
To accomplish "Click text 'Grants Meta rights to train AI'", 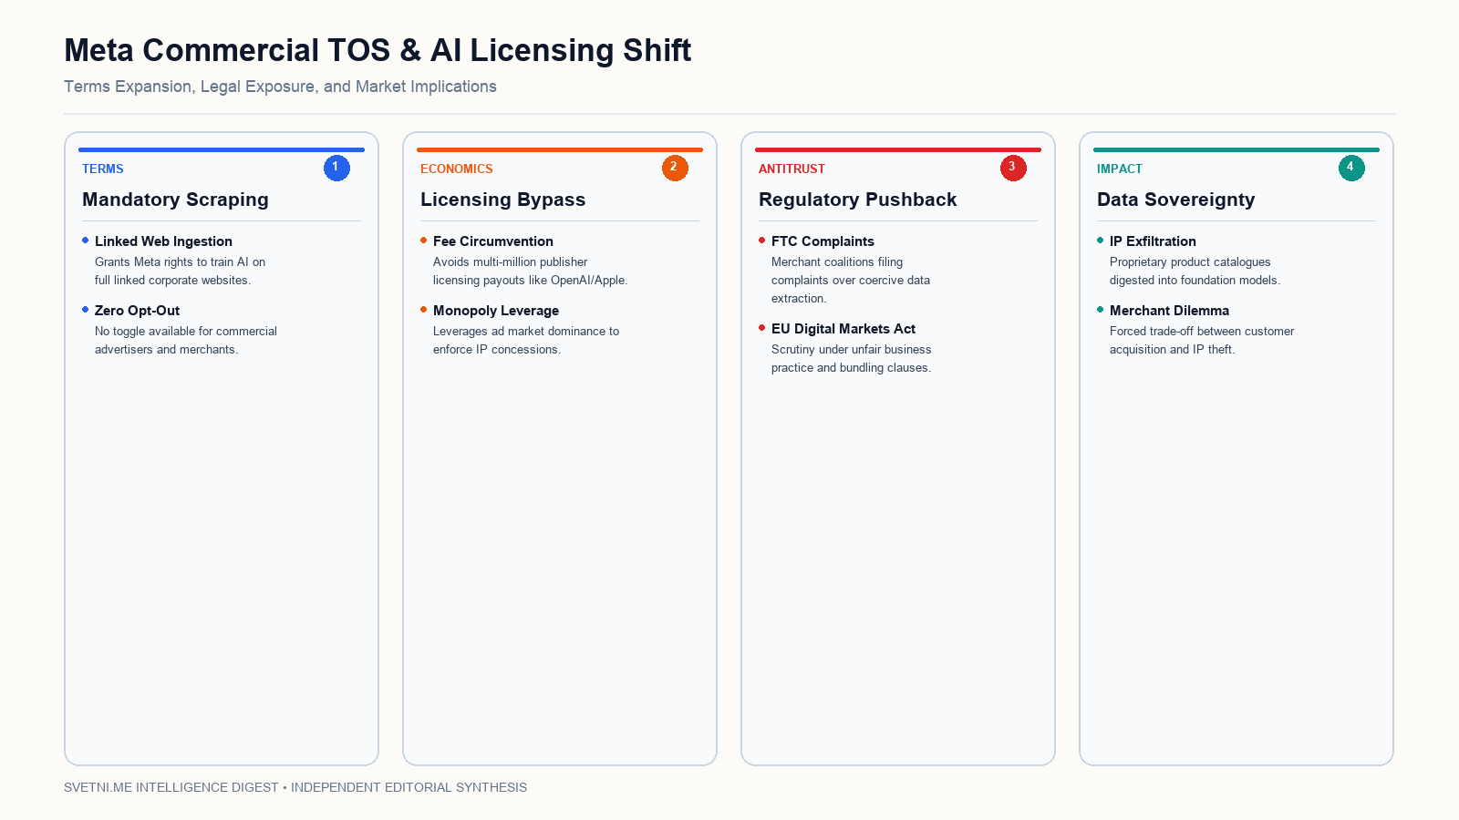I will pos(171,262).
